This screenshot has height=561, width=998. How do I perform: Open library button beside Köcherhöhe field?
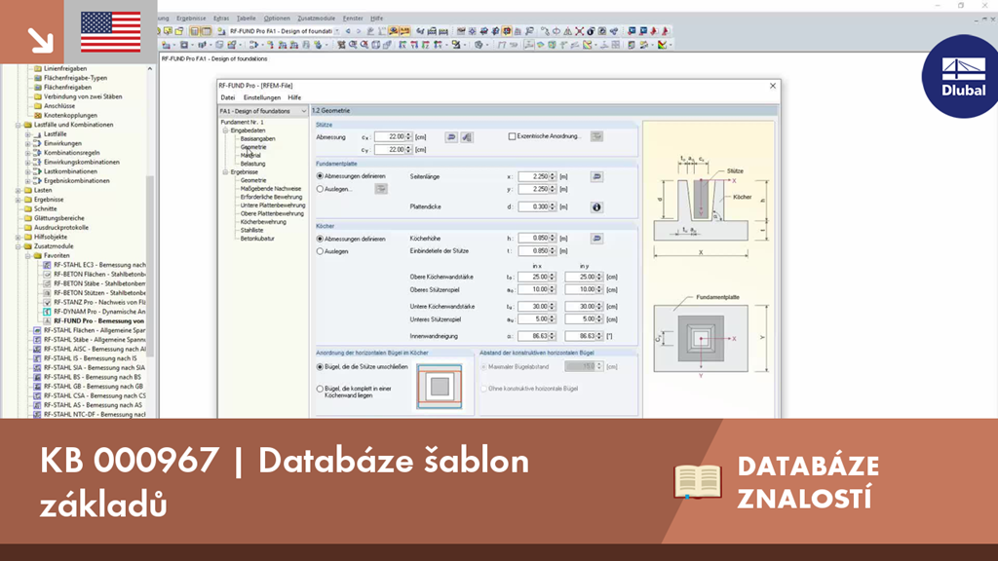click(x=596, y=238)
